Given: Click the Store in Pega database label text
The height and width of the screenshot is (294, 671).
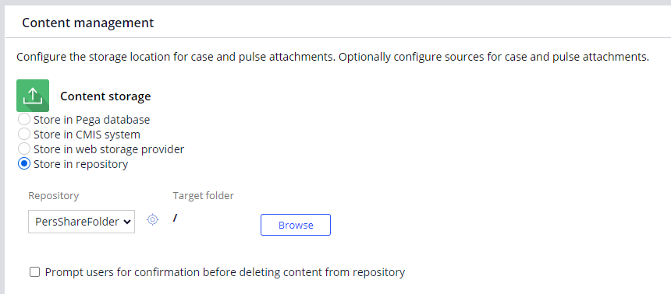Looking at the screenshot, I should coord(91,120).
